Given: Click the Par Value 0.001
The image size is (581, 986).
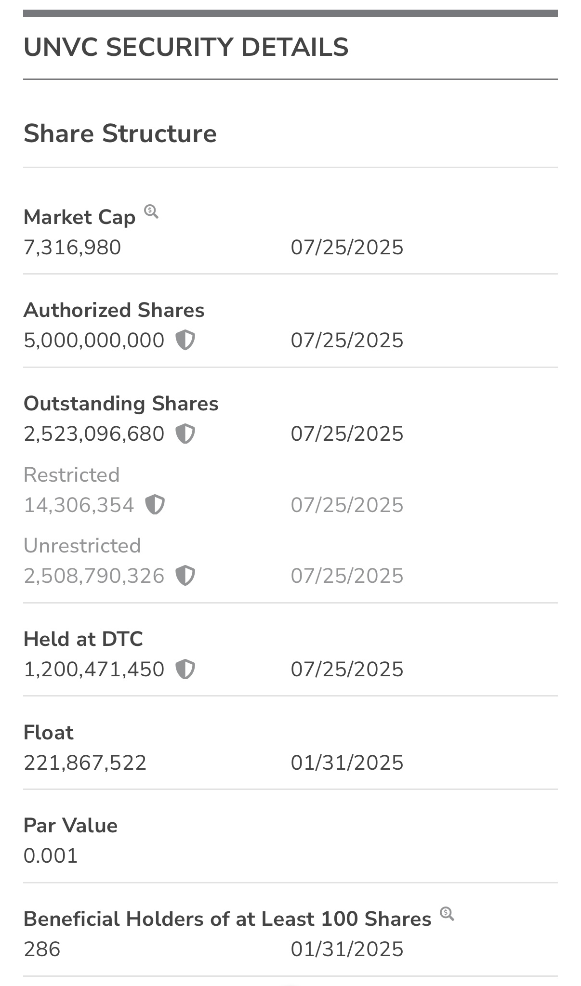Looking at the screenshot, I should click(x=51, y=856).
